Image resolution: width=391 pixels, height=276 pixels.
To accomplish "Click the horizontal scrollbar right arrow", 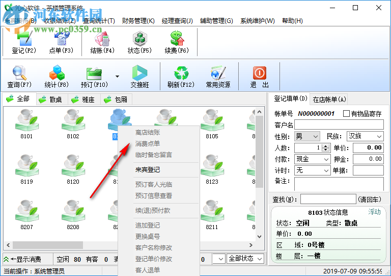I will click(x=251, y=245).
